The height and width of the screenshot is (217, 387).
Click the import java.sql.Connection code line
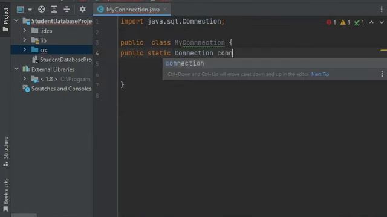[172, 22]
